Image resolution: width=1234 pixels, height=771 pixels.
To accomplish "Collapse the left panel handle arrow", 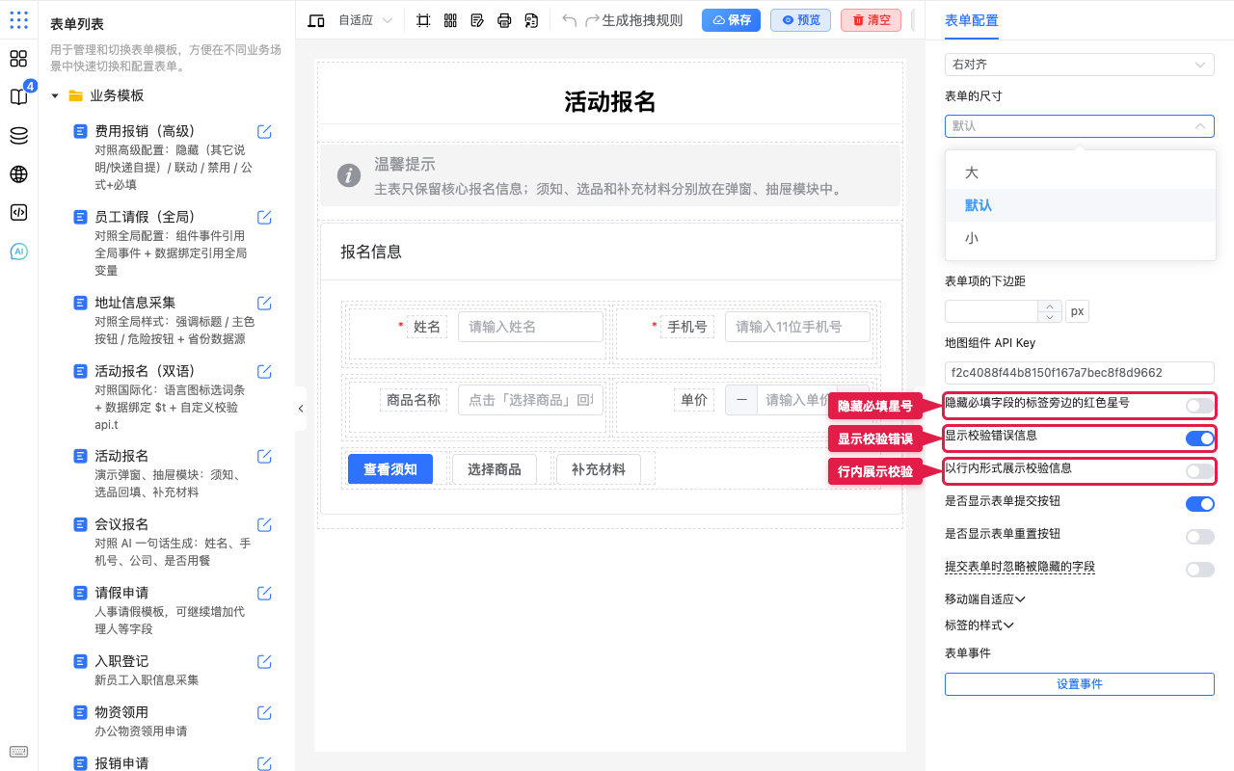I will coord(301,409).
